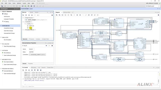This screenshot has width=161, height=90.
Task: Zoom in on the block diagram
Action: (x=57, y=15)
